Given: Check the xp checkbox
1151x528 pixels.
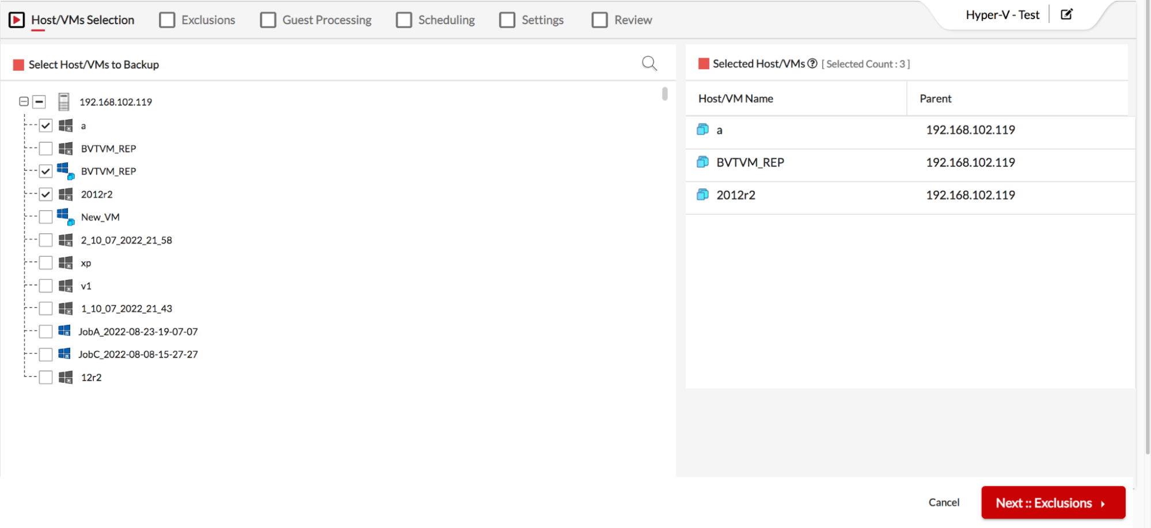Looking at the screenshot, I should [x=45, y=263].
